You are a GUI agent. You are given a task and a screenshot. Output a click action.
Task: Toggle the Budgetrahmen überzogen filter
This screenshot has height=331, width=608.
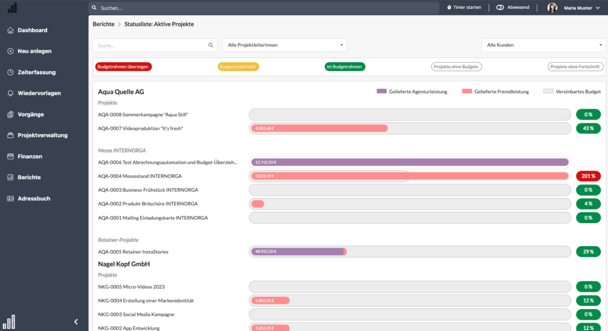tap(123, 66)
